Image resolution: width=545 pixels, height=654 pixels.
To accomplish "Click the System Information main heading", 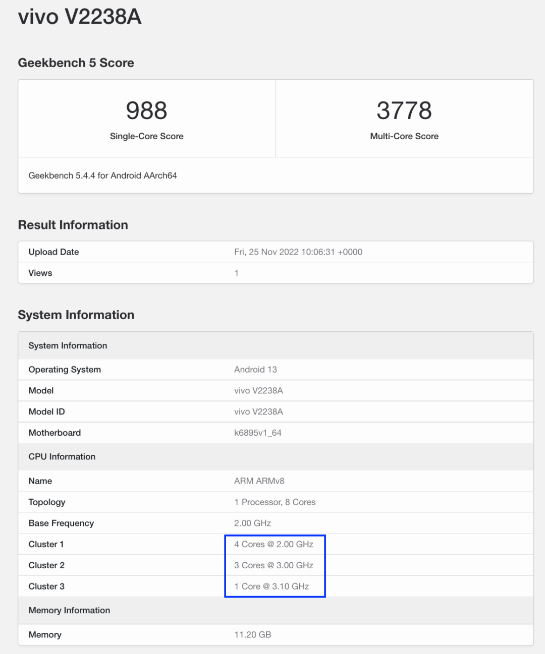I will coord(76,315).
